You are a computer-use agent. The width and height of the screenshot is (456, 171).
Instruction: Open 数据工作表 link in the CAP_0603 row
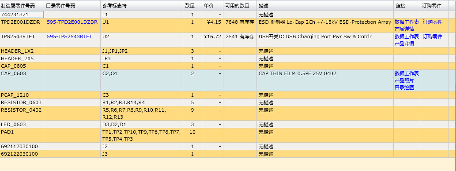click(x=407, y=73)
